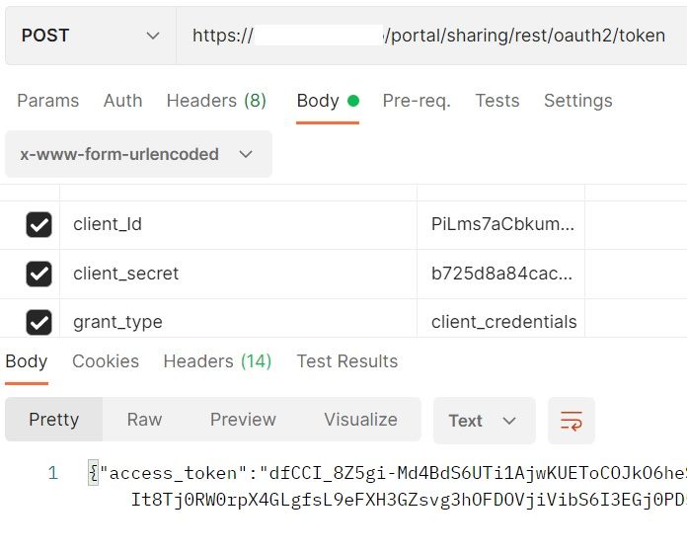The image size is (687, 552).
Task: Select the Visualize response view
Action: [x=360, y=420]
